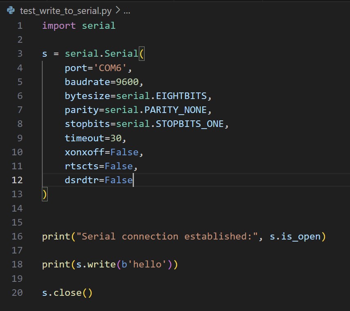The height and width of the screenshot is (311, 350).
Task: Click line number 3 in the gutter
Action: pos(20,54)
